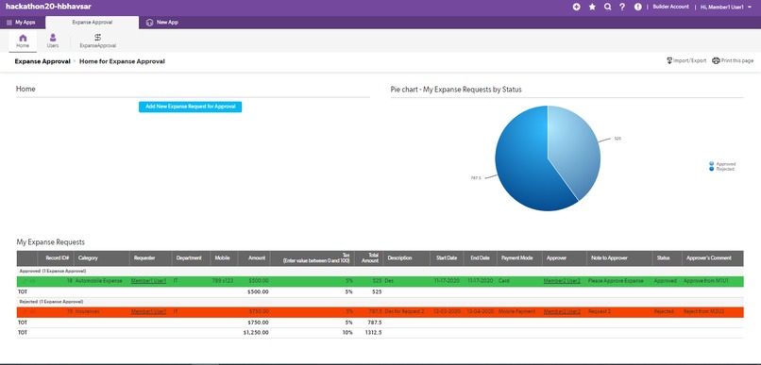Click the Rejected legend color dot

712,169
